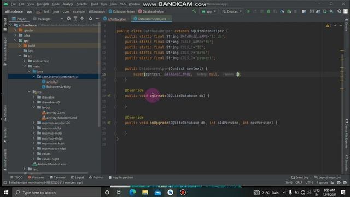The width and height of the screenshot is (350, 197).
Task: Open the Navigate menu
Action: (43, 4)
